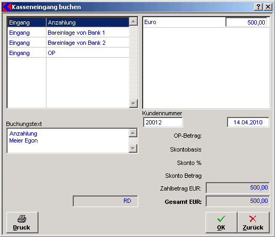Click Buchungstext scroll down arrow
The width and height of the screenshot is (275, 237).
[133, 148]
